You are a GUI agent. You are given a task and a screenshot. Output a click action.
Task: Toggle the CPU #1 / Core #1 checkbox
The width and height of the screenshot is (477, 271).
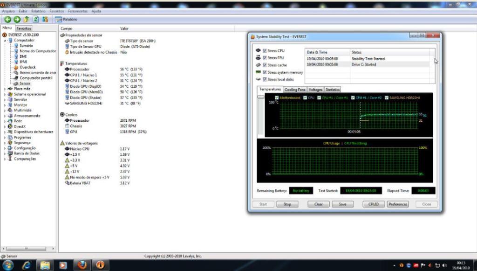[x=319, y=98]
